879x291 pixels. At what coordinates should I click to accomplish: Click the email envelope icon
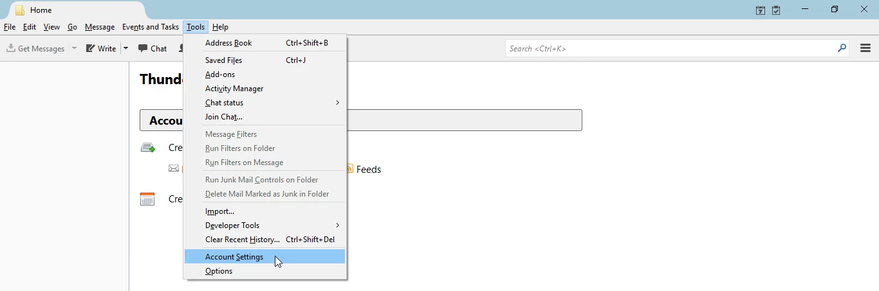coord(174,168)
